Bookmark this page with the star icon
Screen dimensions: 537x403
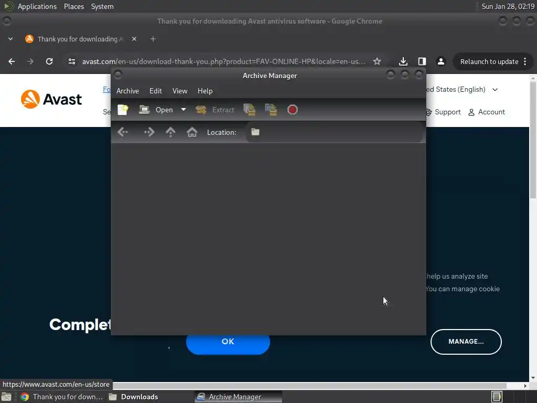coord(377,61)
